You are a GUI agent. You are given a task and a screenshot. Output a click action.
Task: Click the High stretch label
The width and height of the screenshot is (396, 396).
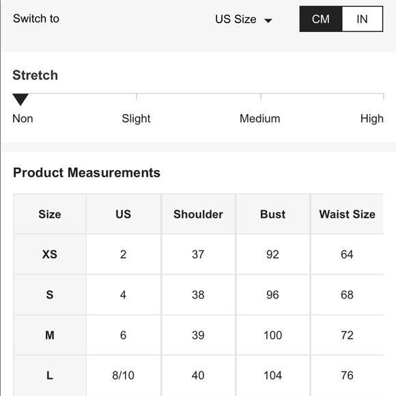pyautogui.click(x=371, y=118)
